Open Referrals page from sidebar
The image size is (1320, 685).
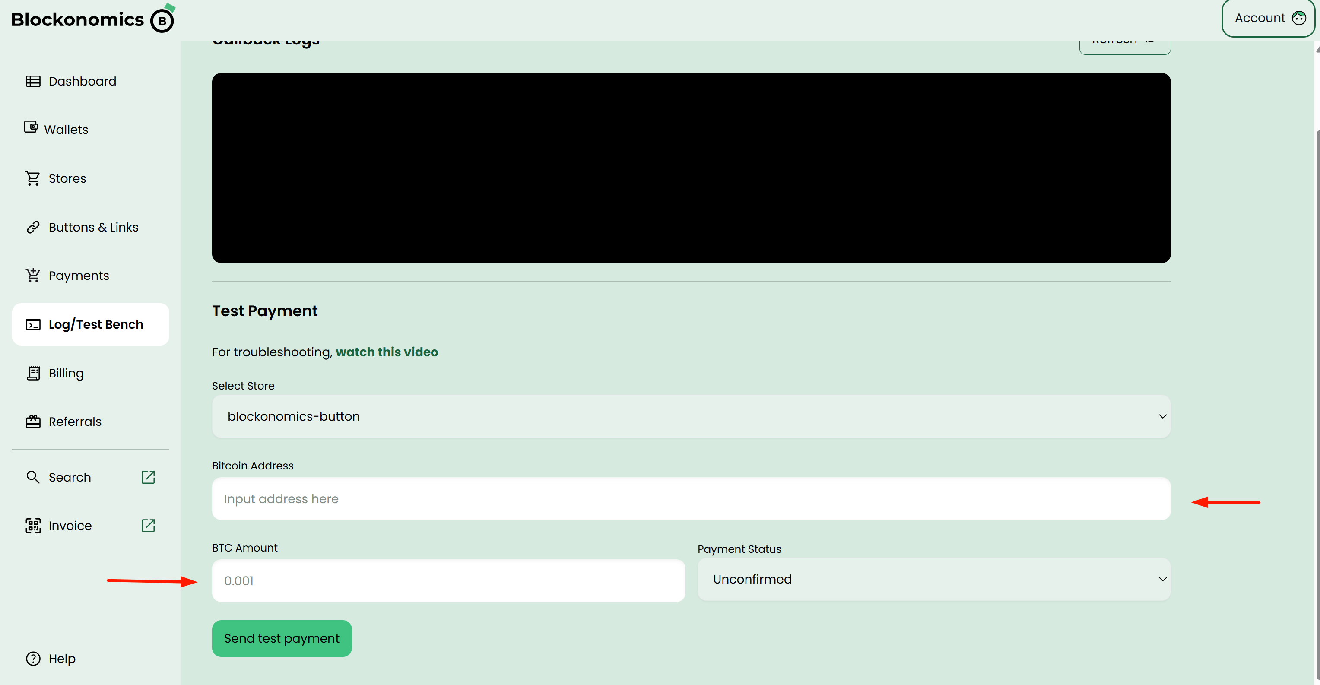[75, 422]
